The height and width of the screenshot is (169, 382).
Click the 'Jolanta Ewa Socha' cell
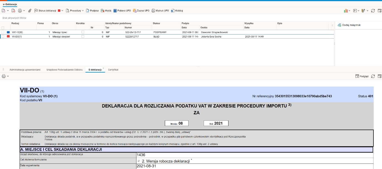[211, 36]
